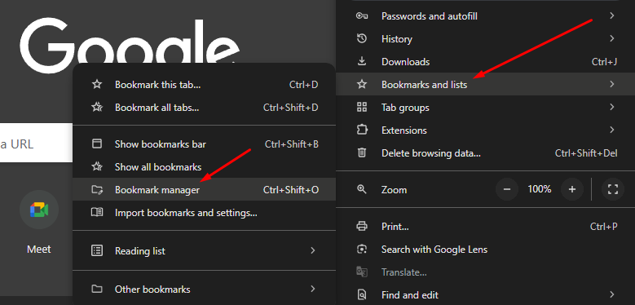
Task: Open the Reading list entry
Action: click(x=204, y=250)
